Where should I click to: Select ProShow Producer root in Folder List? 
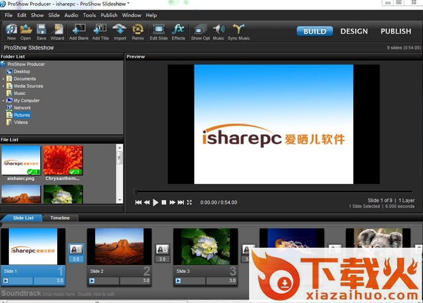point(26,64)
